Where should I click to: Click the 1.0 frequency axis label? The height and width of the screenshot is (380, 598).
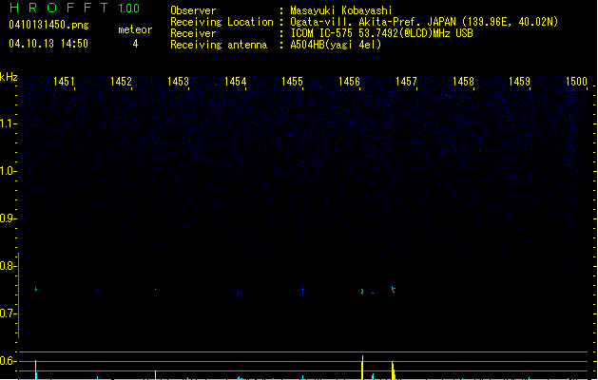click(x=8, y=171)
